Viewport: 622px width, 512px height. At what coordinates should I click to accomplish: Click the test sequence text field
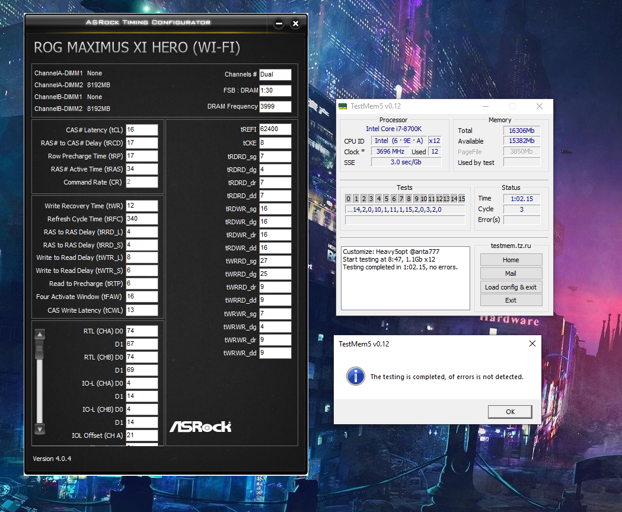coord(405,209)
